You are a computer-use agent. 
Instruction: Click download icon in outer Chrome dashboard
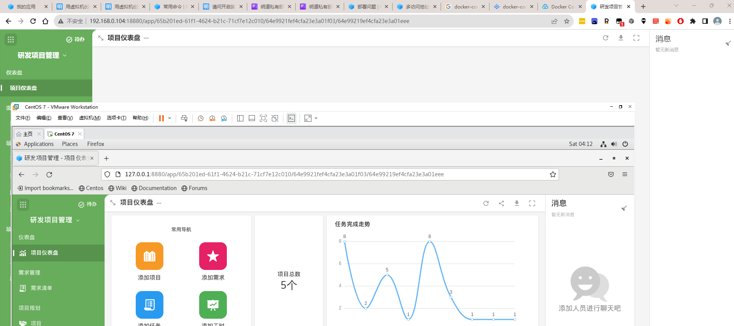tap(621, 38)
